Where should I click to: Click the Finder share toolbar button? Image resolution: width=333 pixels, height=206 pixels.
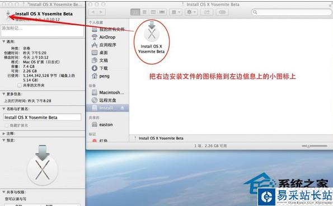coord(207,12)
